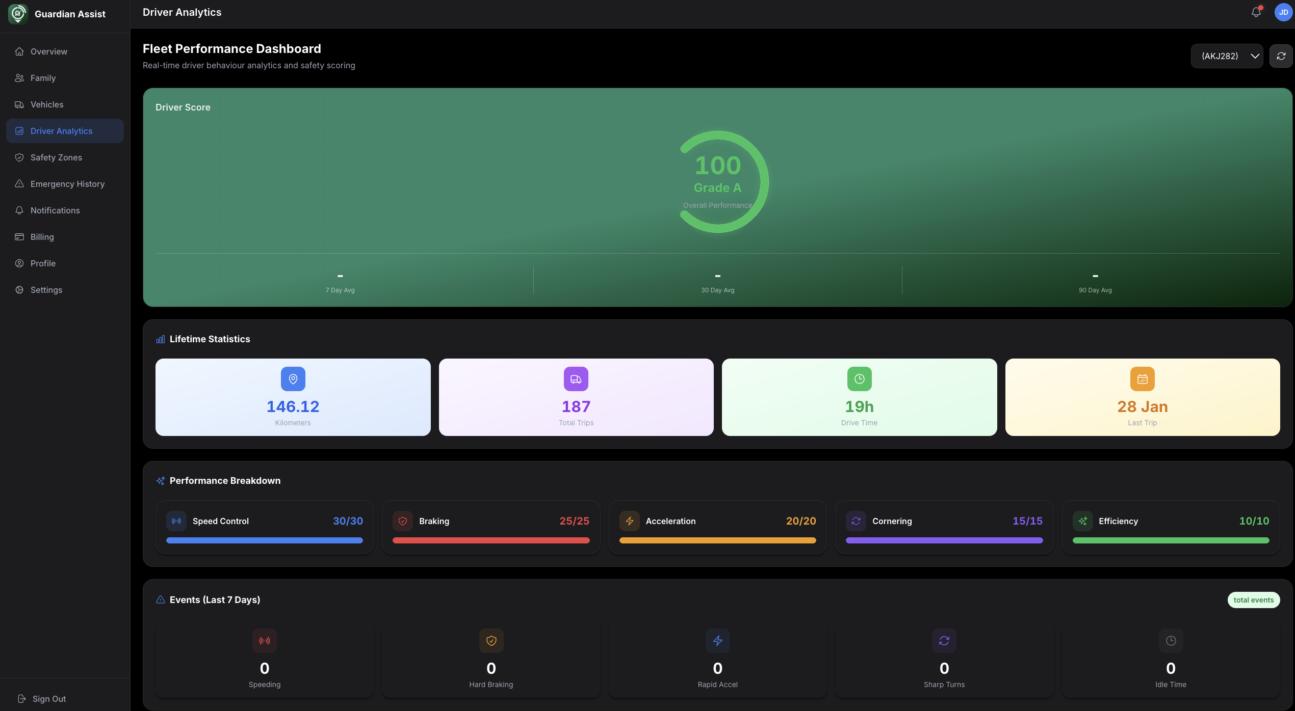Click the 30 Day Avg label

pos(718,290)
